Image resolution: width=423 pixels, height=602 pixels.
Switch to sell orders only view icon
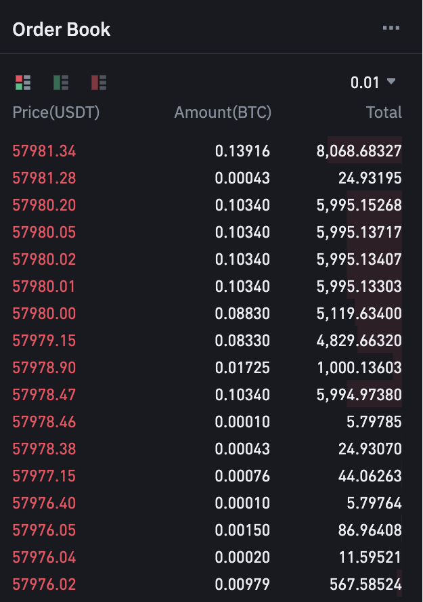tap(99, 83)
